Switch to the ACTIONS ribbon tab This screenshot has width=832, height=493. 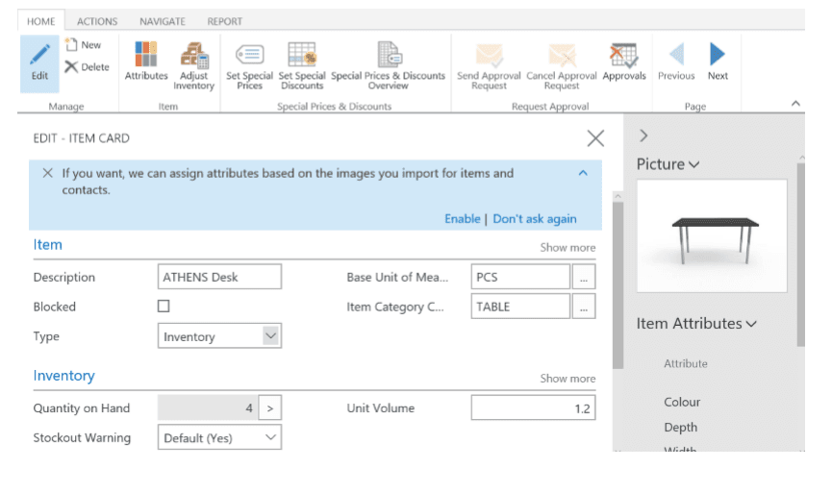(97, 21)
